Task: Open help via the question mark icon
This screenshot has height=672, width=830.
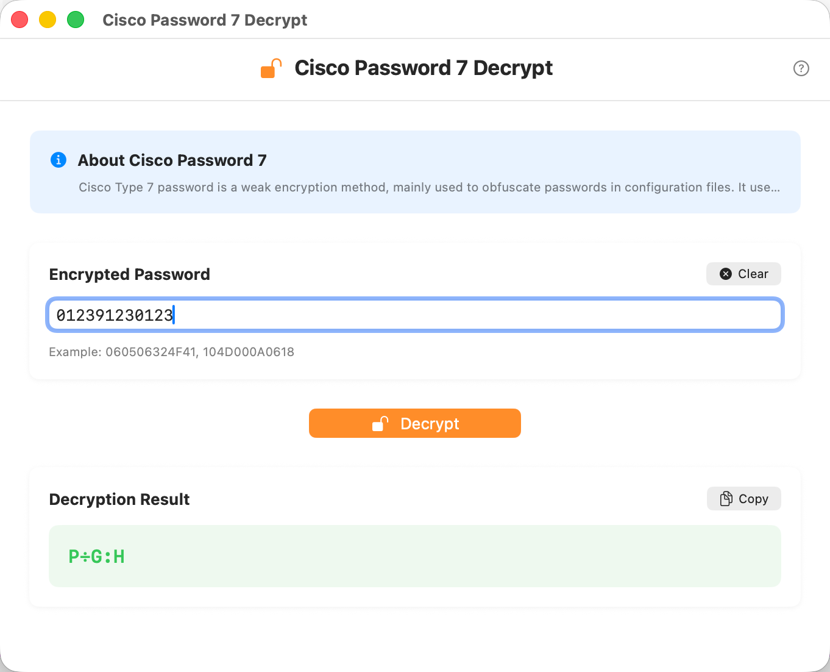Action: [801, 68]
